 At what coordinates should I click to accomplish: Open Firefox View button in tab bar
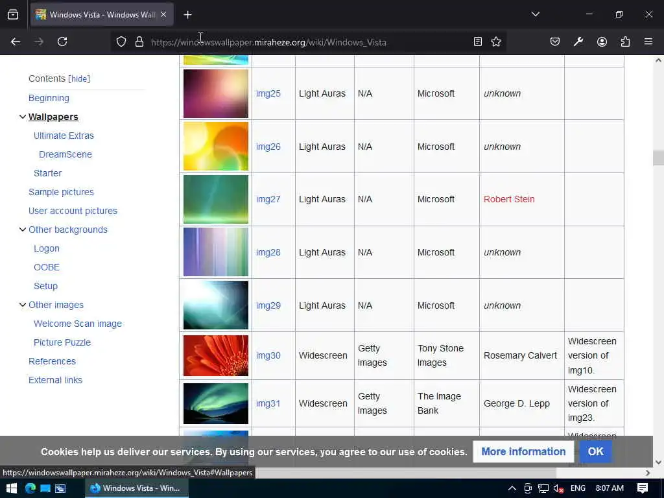coord(13,14)
